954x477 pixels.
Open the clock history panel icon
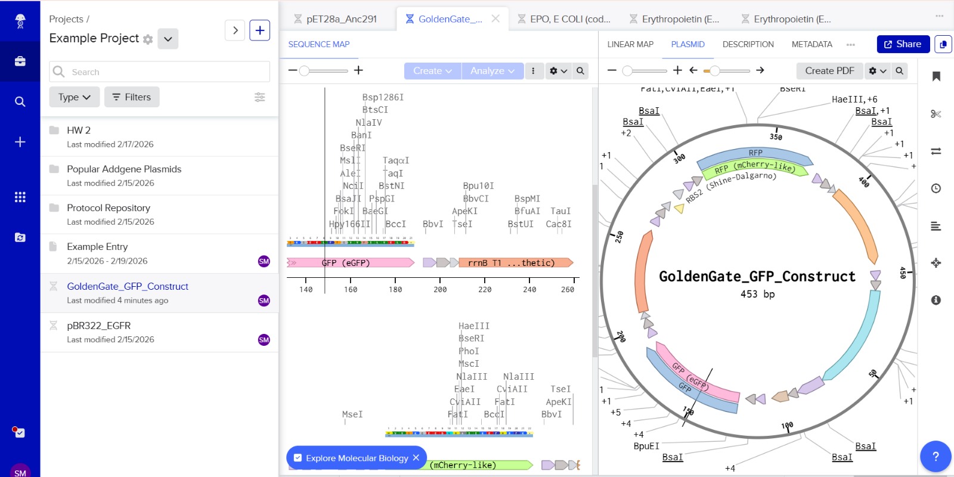[936, 188]
